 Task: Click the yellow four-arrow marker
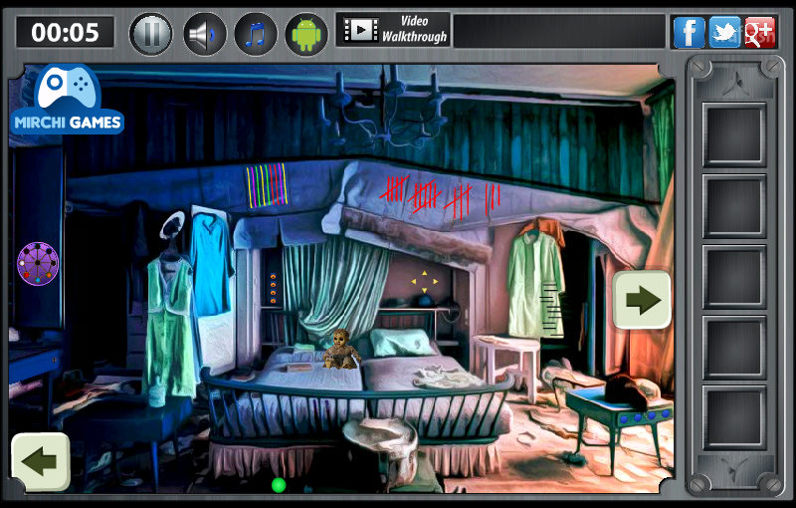click(425, 282)
